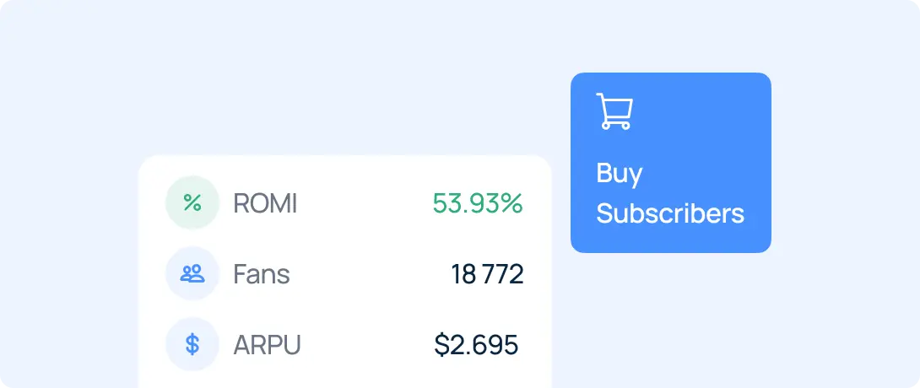This screenshot has height=388, width=920.
Task: Click the blue dollar sign ARPU icon
Action: 192,345
